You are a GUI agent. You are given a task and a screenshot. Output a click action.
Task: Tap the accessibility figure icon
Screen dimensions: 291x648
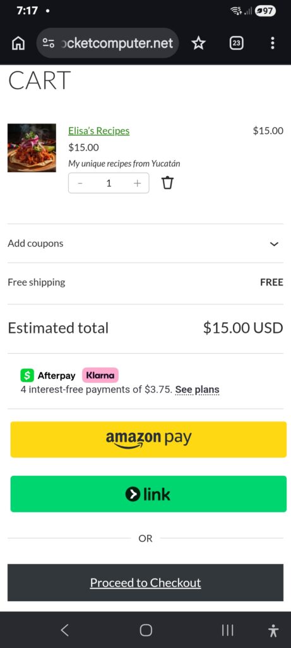click(273, 631)
